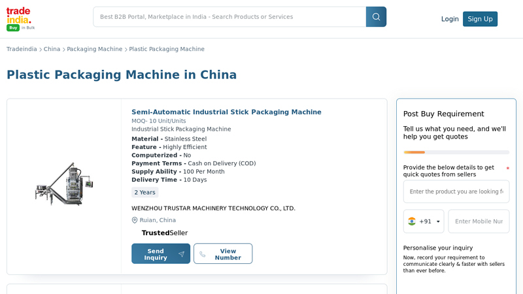Click the TrustedSeller badge
The width and height of the screenshot is (523, 294).
(165, 233)
